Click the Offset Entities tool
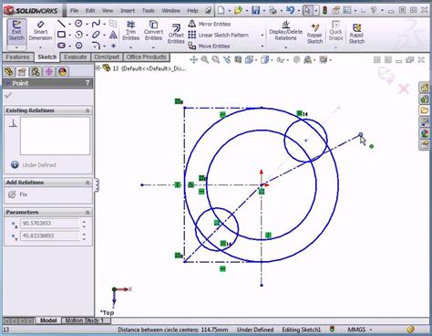Screen dimensions: 432x336 (176, 34)
